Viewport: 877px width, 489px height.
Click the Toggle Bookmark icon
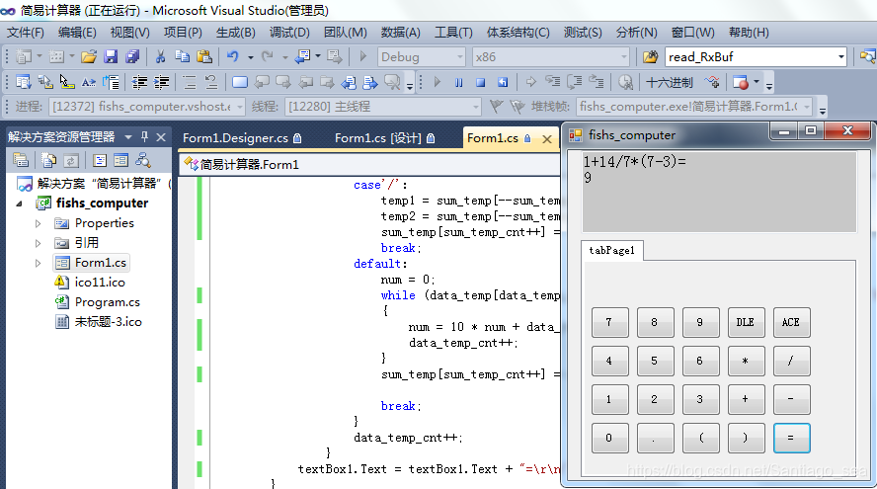point(239,83)
